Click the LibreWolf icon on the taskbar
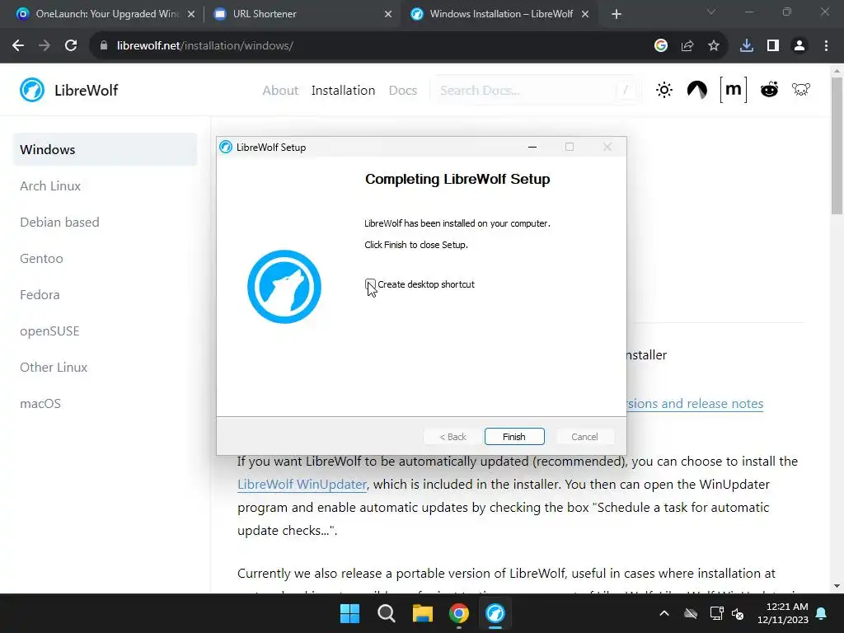844x633 pixels. tap(495, 613)
